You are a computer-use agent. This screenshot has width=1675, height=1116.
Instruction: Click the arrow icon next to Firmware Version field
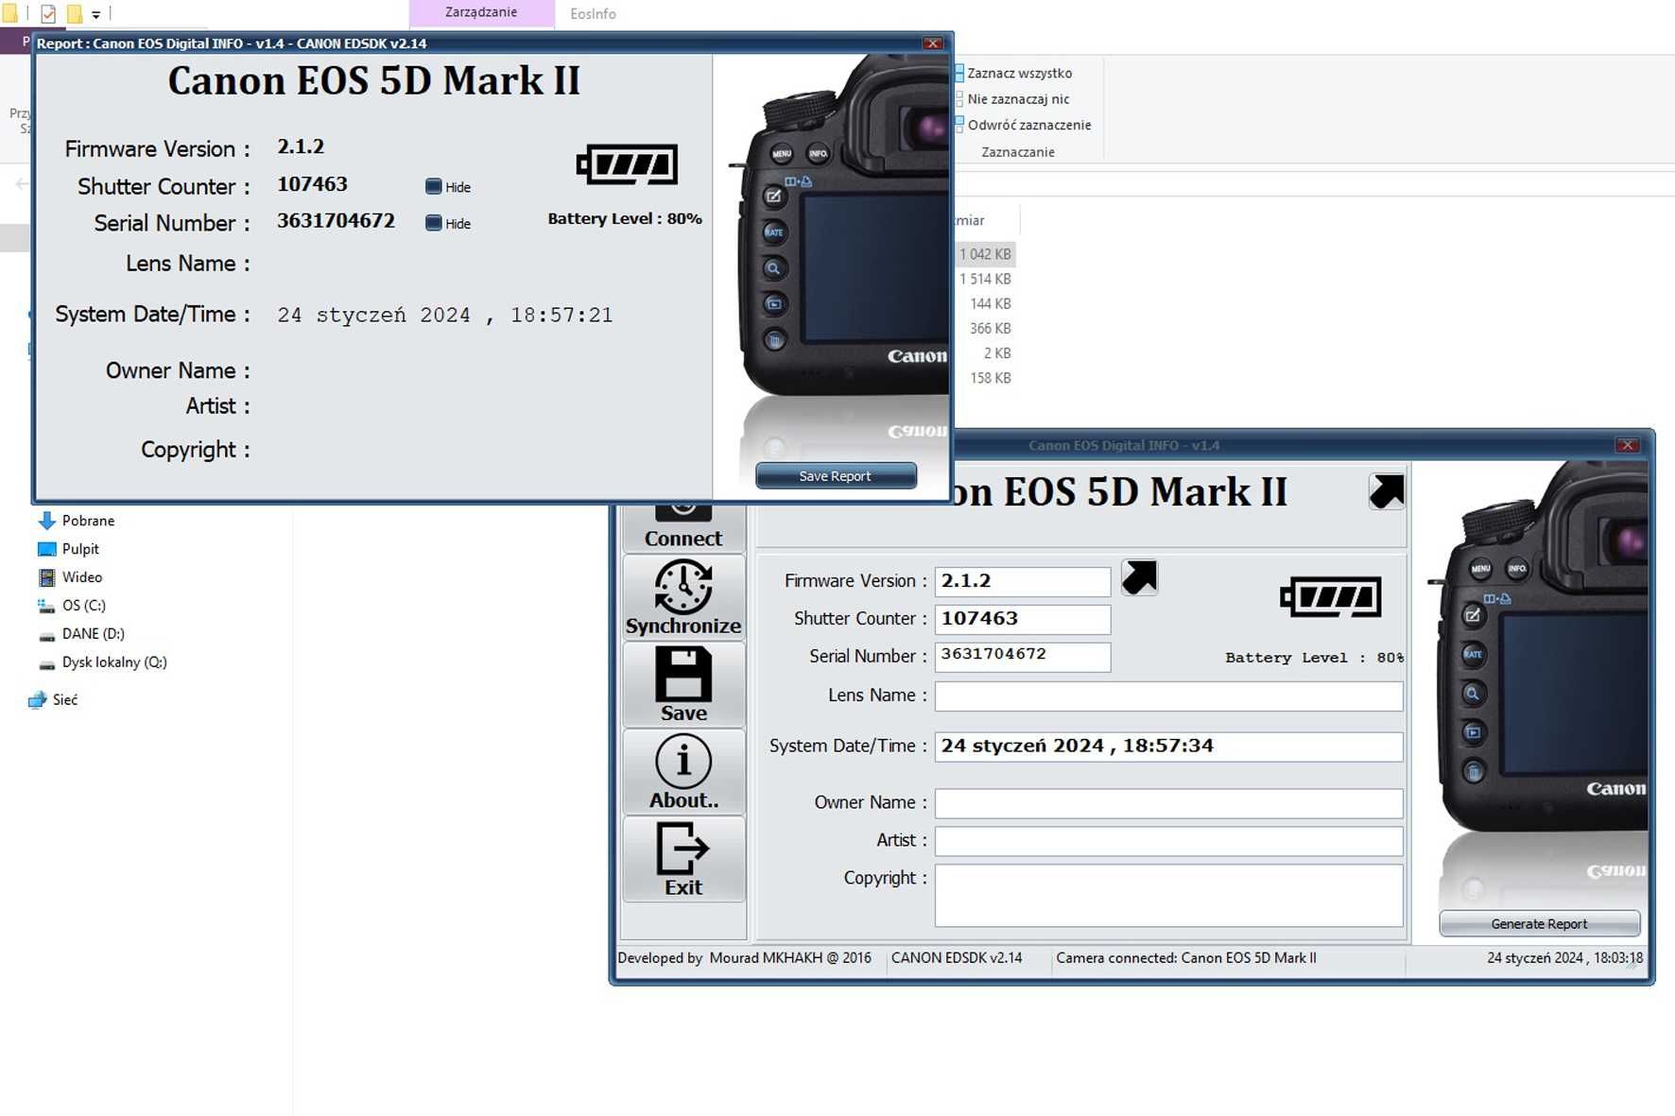(x=1139, y=577)
